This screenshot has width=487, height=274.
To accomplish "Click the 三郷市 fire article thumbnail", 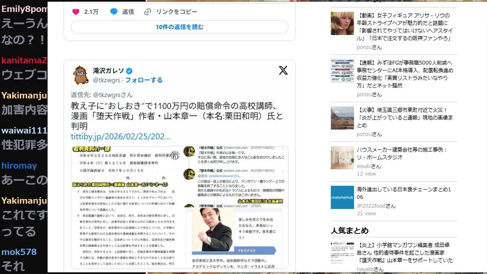I will 342,118.
